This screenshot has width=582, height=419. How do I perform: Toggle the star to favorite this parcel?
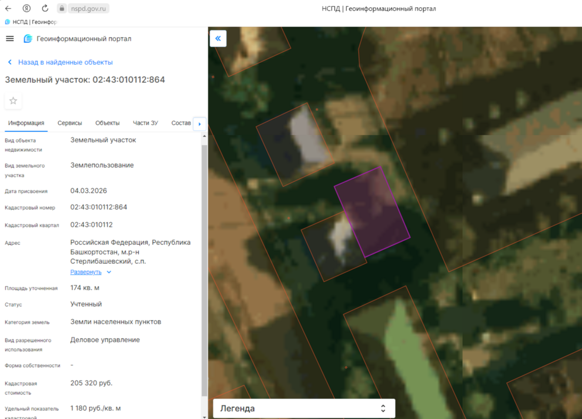13,101
